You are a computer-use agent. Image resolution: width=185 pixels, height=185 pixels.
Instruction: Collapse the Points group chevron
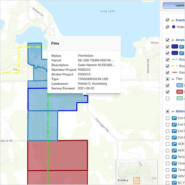pyautogui.click(x=173, y=20)
